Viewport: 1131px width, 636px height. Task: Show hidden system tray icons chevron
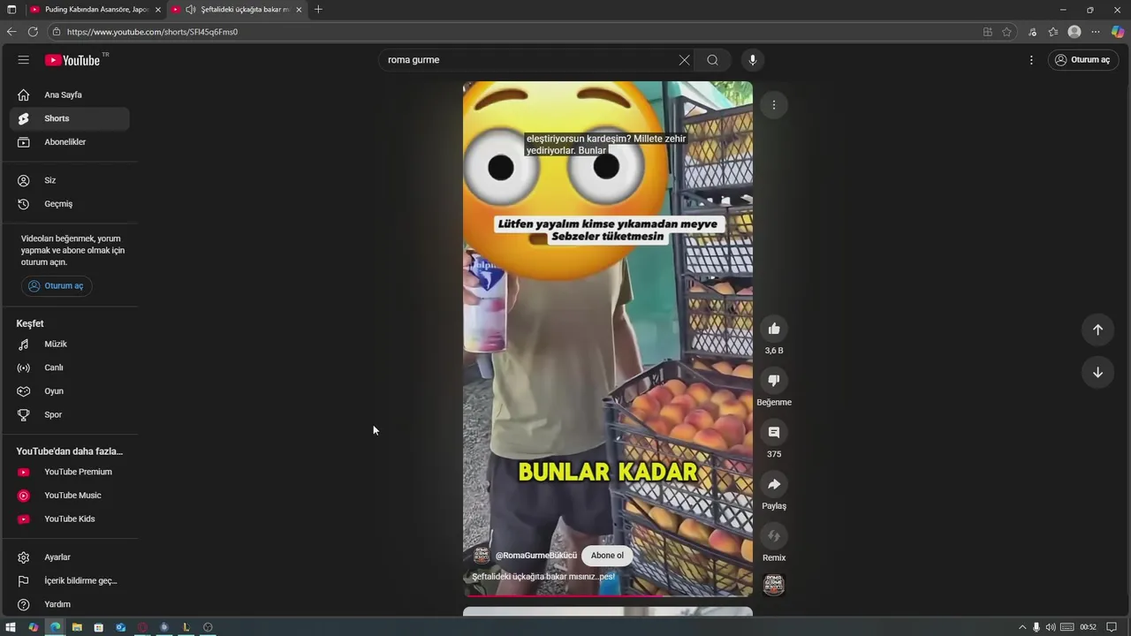[1022, 627]
